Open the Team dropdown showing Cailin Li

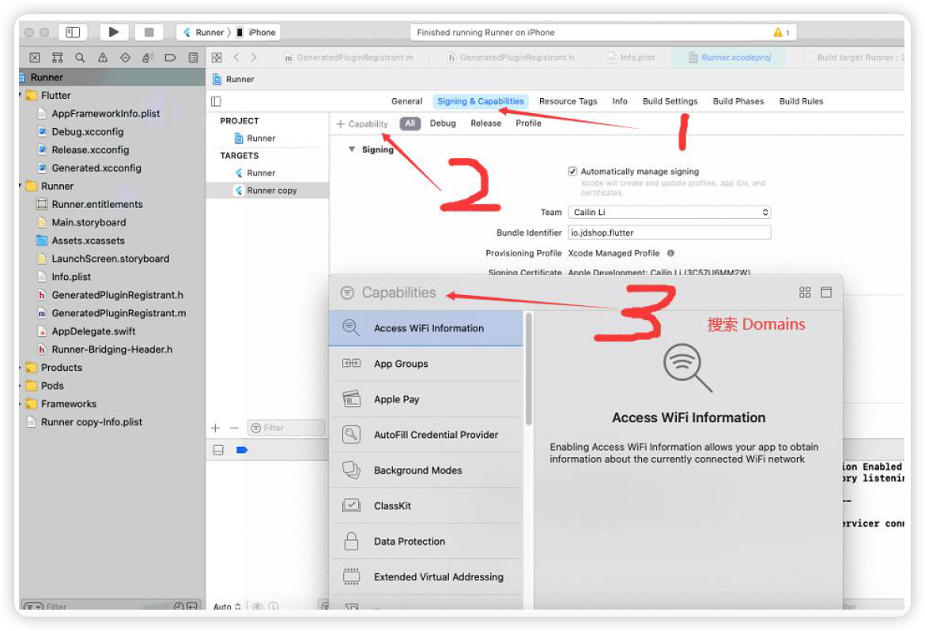pos(669,213)
